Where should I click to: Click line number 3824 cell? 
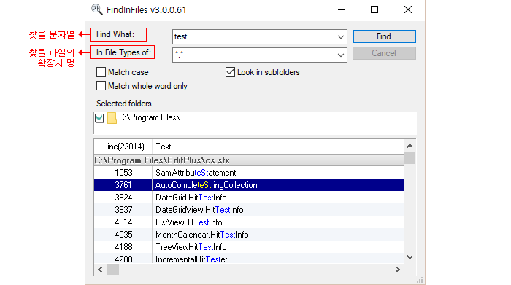(123, 197)
